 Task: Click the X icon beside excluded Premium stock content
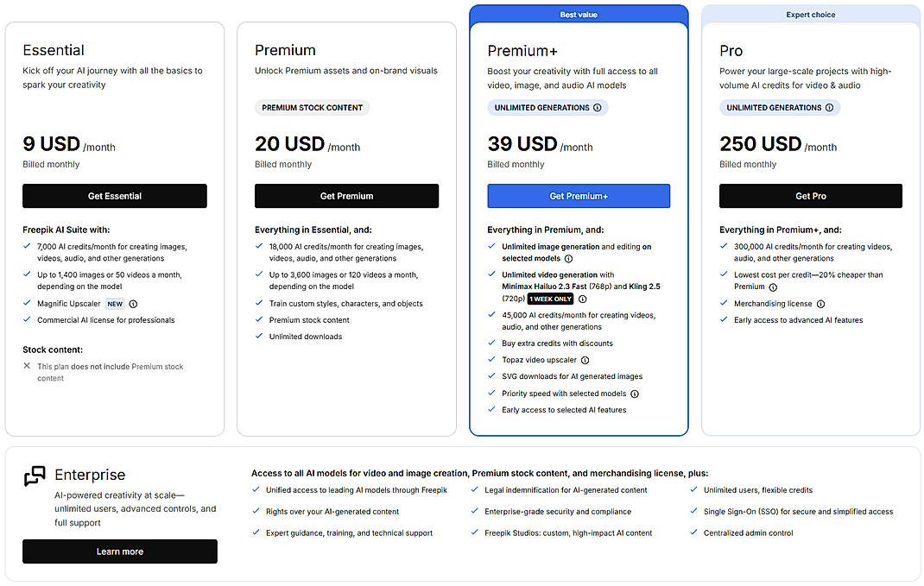coord(27,365)
